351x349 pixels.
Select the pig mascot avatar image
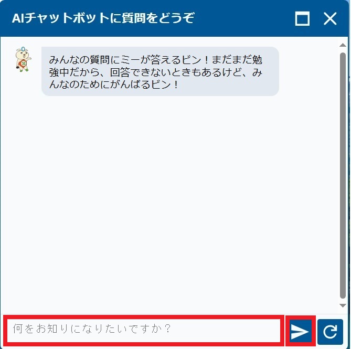point(23,59)
